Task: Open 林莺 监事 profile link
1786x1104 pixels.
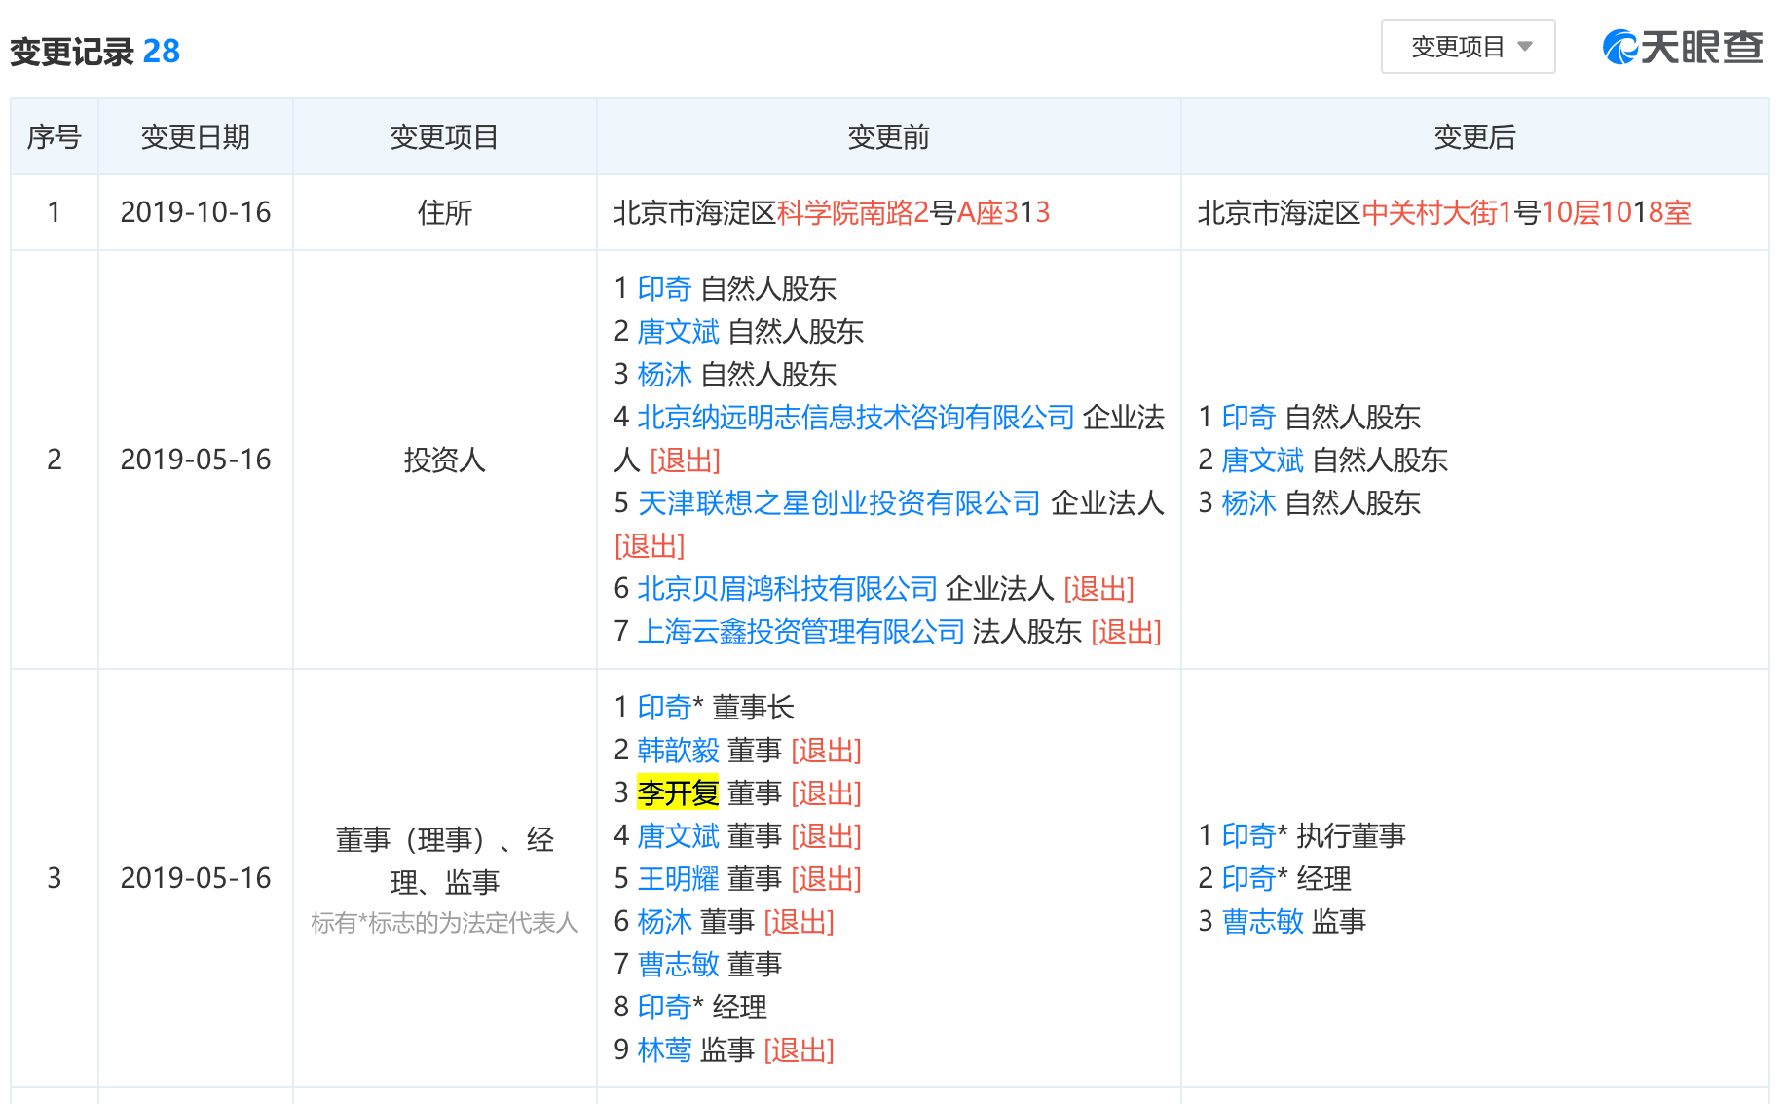Action: coord(664,1049)
